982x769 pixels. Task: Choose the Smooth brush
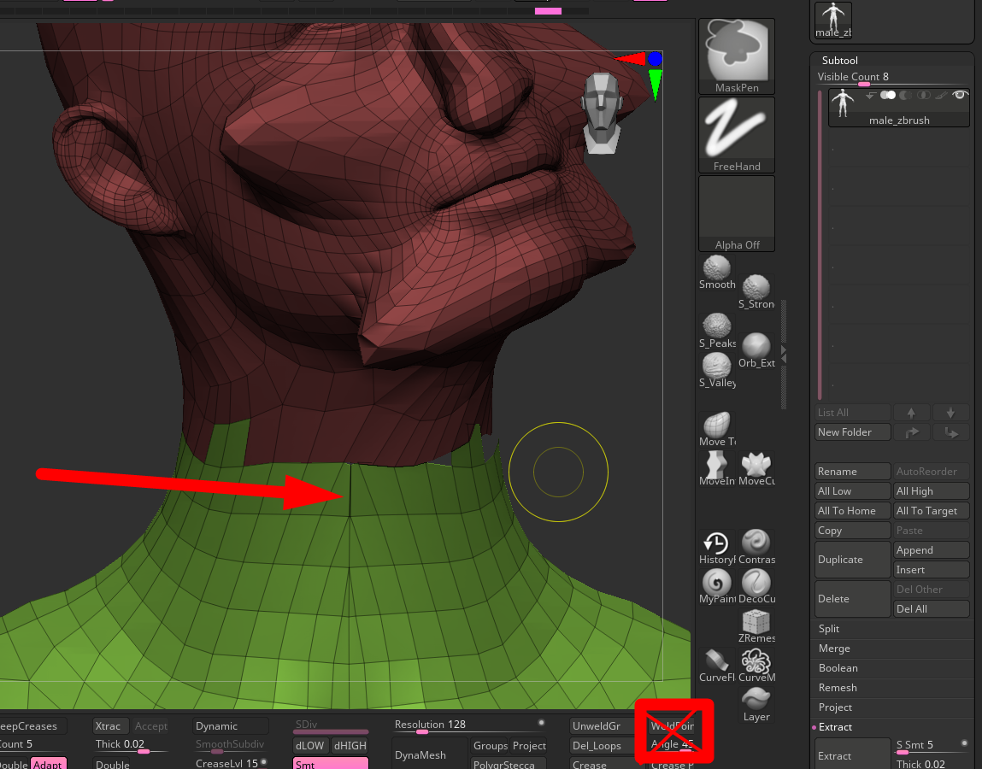[x=717, y=273]
